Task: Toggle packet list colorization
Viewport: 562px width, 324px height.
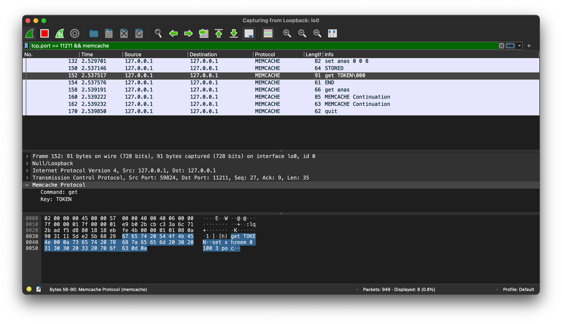Action: (x=268, y=33)
